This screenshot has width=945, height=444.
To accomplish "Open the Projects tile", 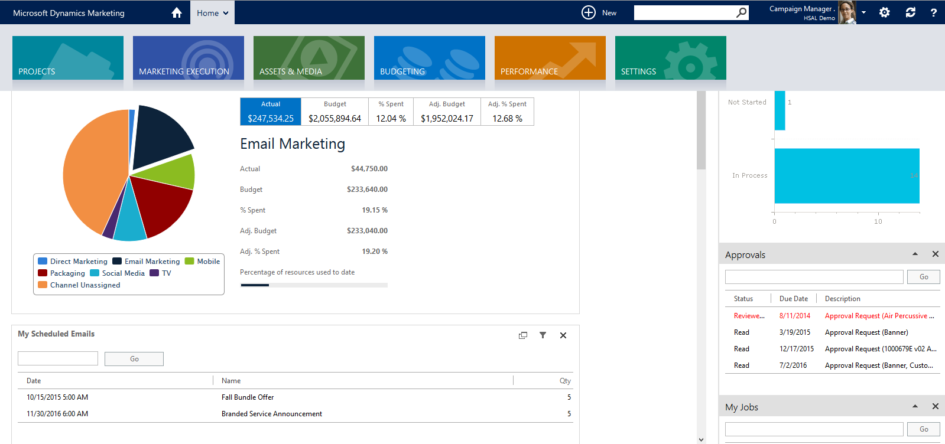I will point(68,58).
